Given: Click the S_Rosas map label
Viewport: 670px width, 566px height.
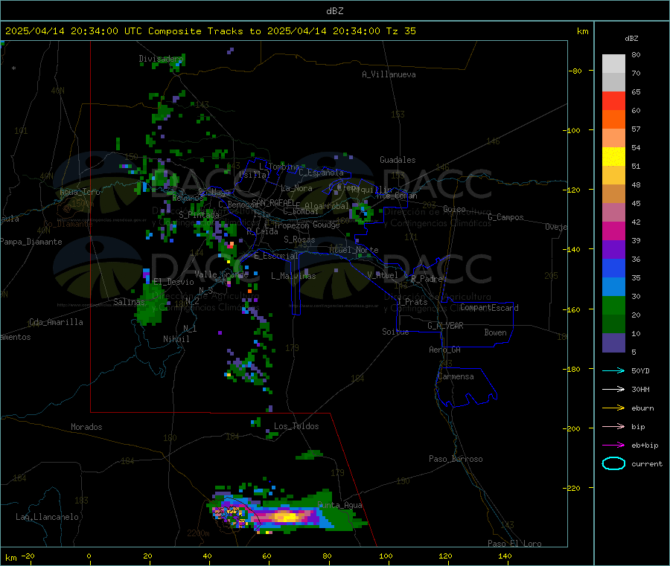Looking at the screenshot, I should pos(299,239).
